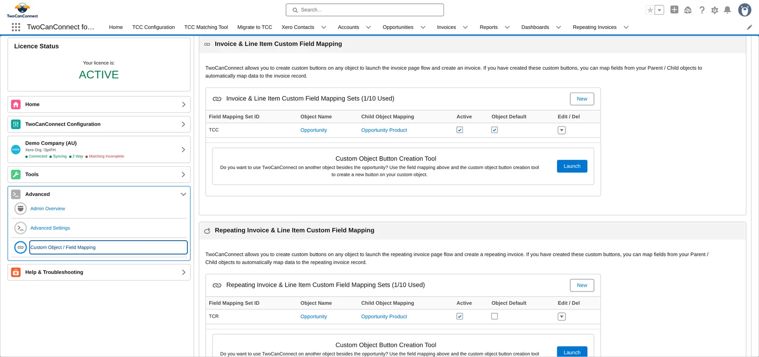Open the Xero Contacts tab
This screenshot has height=357, width=759.
(x=298, y=28)
